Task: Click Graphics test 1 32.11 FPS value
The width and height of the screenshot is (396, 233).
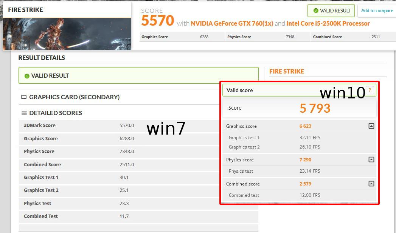Action: coord(310,138)
